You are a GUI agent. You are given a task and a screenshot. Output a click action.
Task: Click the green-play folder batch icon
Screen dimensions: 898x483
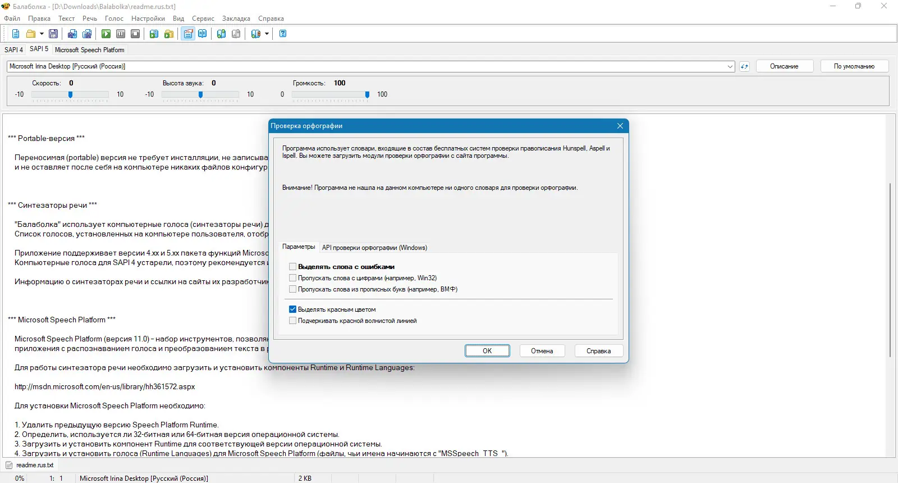(x=169, y=34)
